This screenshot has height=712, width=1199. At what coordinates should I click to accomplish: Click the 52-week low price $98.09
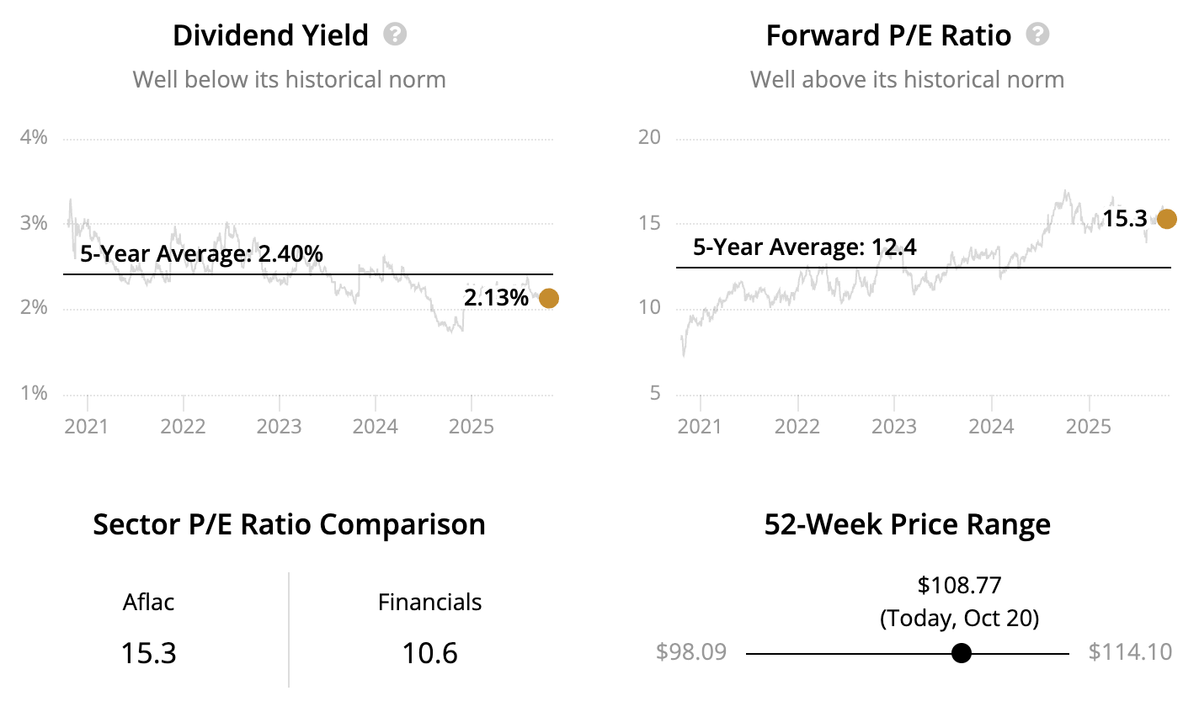coord(691,652)
